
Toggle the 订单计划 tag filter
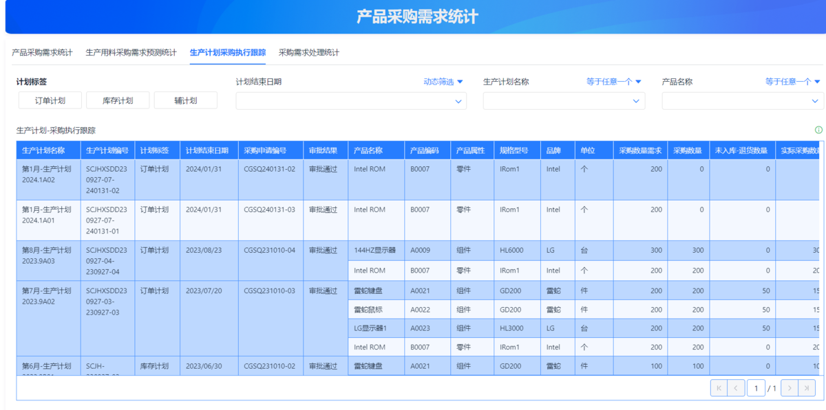point(50,100)
